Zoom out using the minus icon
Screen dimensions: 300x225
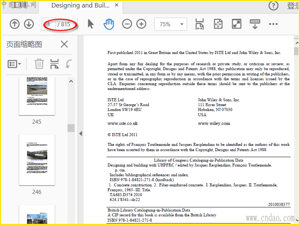[x=127, y=24]
